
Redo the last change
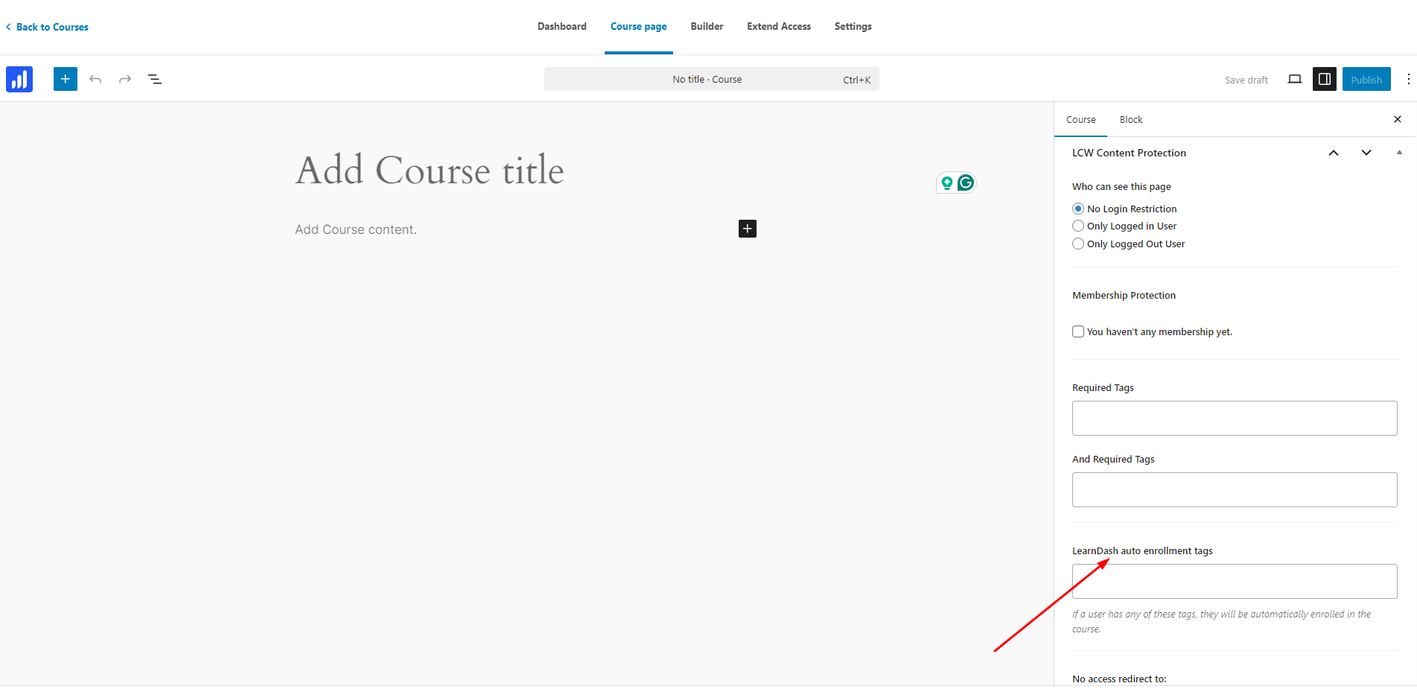pos(125,79)
